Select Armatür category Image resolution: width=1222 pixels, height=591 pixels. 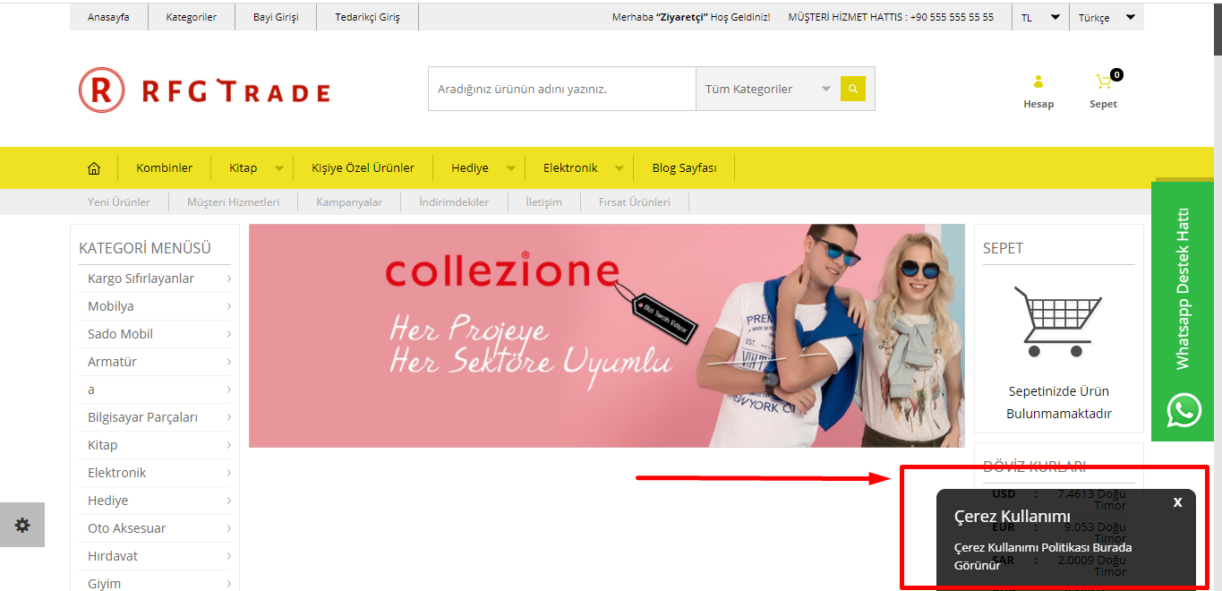(x=112, y=362)
